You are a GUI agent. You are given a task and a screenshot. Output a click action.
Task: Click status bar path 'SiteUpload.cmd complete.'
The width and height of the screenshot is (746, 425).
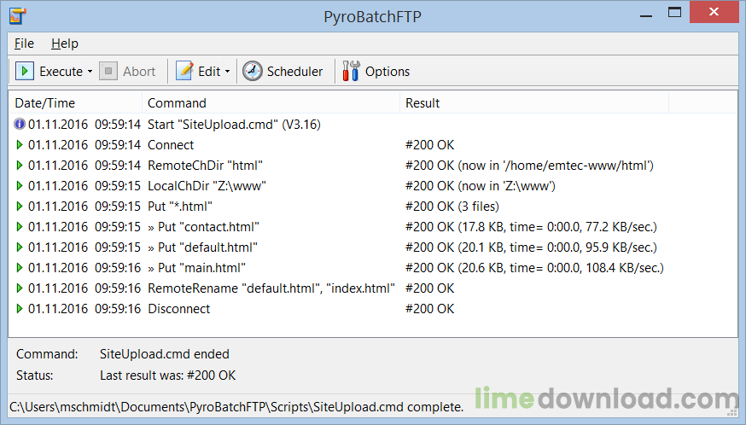click(x=236, y=407)
